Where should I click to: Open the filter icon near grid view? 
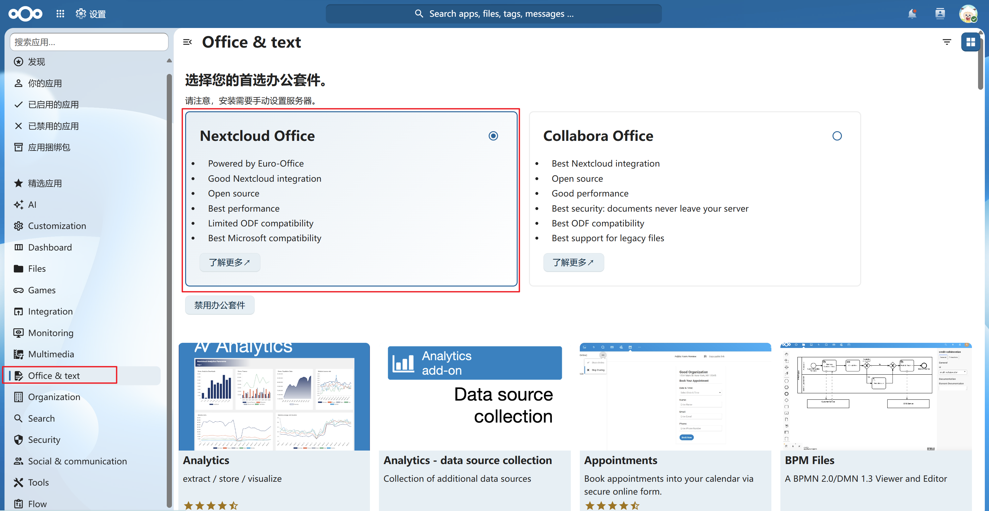point(947,42)
